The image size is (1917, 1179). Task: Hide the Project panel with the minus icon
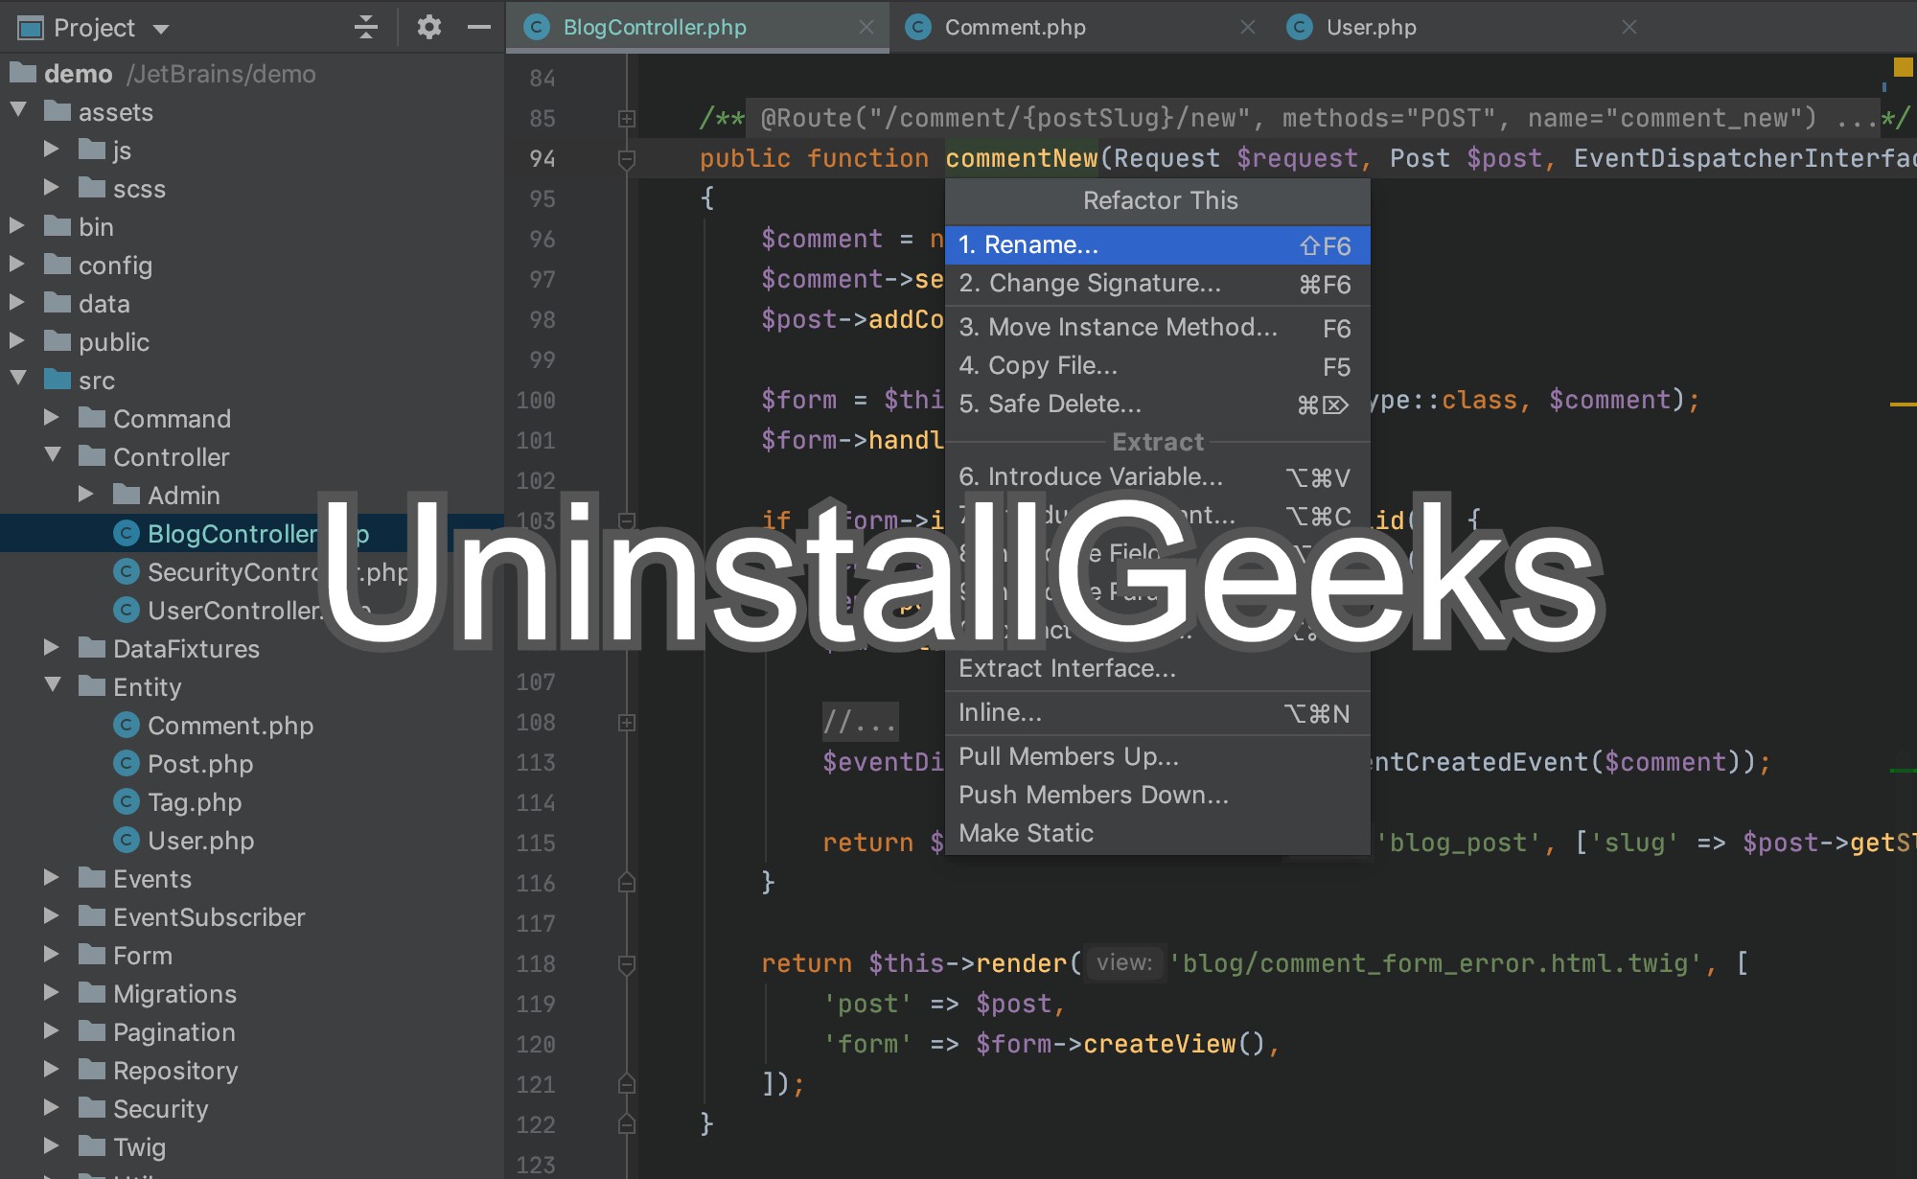479,27
